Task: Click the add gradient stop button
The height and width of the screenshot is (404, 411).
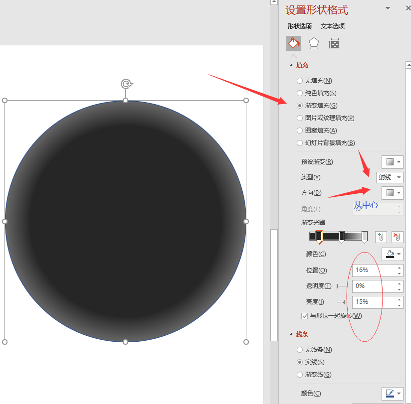Action: click(381, 237)
